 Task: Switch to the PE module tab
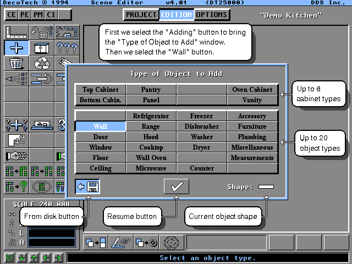click(x=24, y=15)
